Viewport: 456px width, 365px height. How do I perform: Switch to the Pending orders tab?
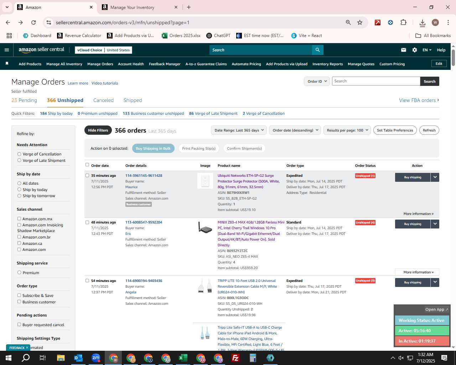point(24,101)
